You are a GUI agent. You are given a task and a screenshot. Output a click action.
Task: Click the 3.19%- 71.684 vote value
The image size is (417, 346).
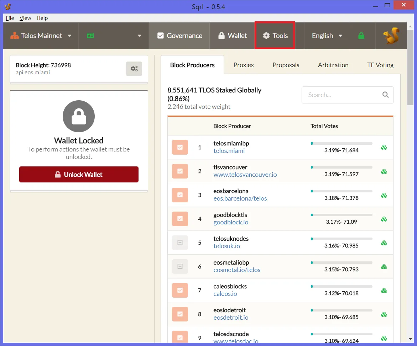pyautogui.click(x=342, y=150)
